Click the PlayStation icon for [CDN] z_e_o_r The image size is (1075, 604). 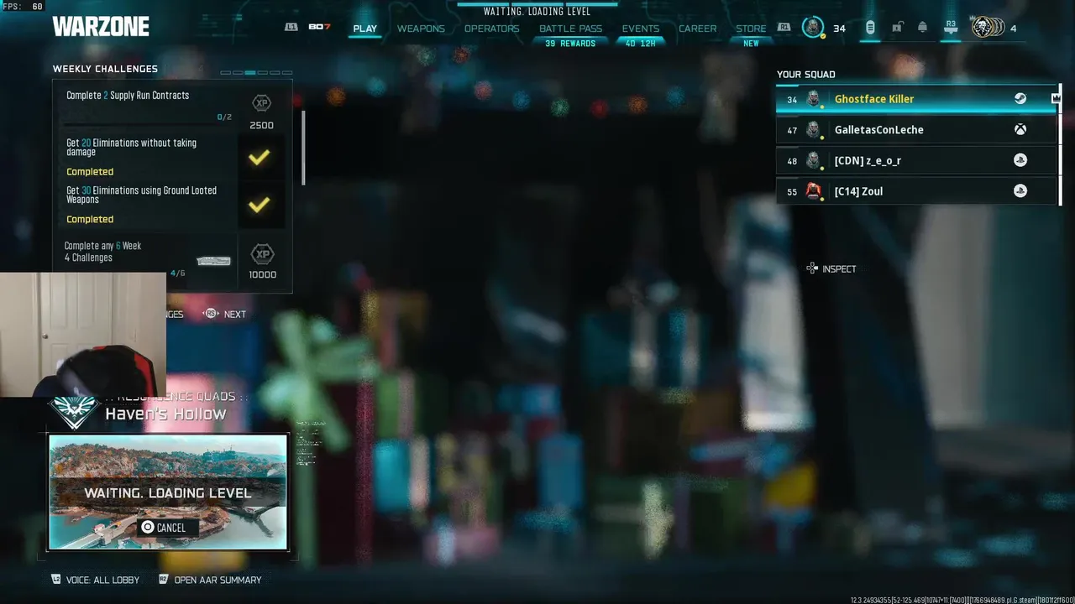(1020, 160)
